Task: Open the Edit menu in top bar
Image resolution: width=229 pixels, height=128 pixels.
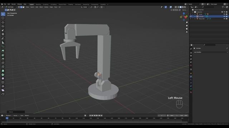Action: 9,4
